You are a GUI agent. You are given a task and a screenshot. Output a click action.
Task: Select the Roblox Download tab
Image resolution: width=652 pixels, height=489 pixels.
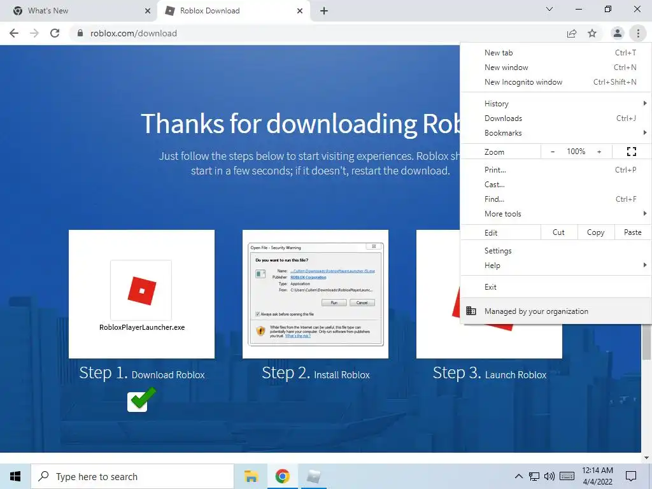click(x=233, y=11)
